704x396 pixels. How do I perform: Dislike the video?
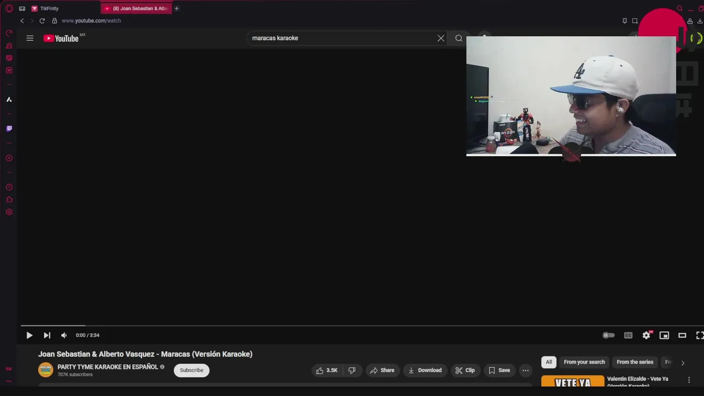point(352,370)
